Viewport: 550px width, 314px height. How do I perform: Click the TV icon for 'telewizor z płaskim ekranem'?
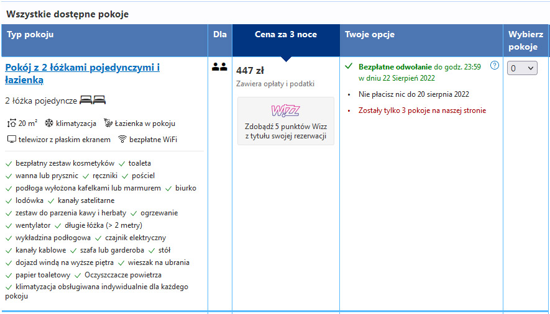click(12, 140)
